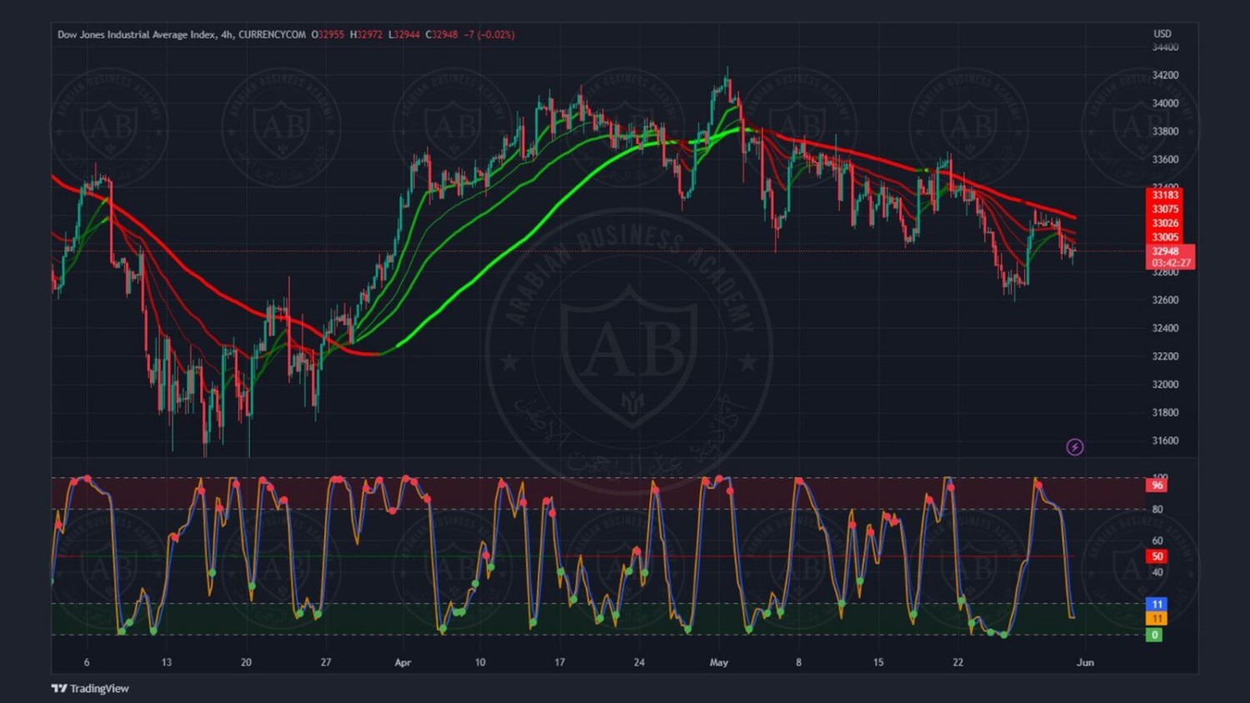Click the red 50 midline tag
1250x703 pixels.
tap(1157, 556)
